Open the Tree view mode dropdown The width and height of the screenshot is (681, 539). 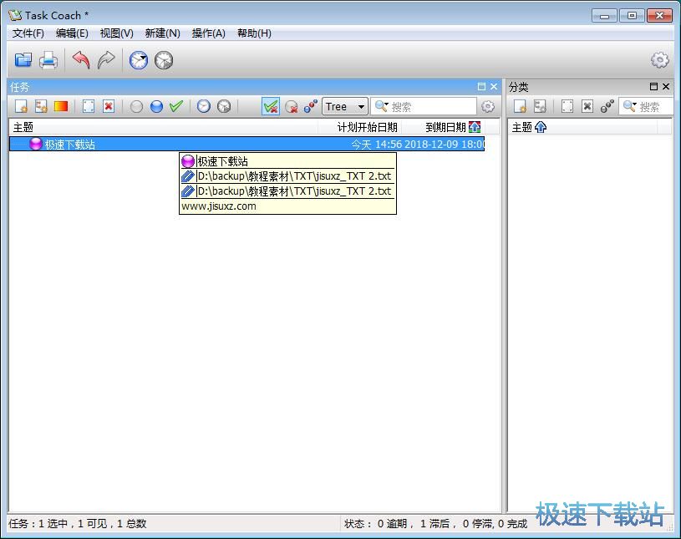click(x=345, y=106)
